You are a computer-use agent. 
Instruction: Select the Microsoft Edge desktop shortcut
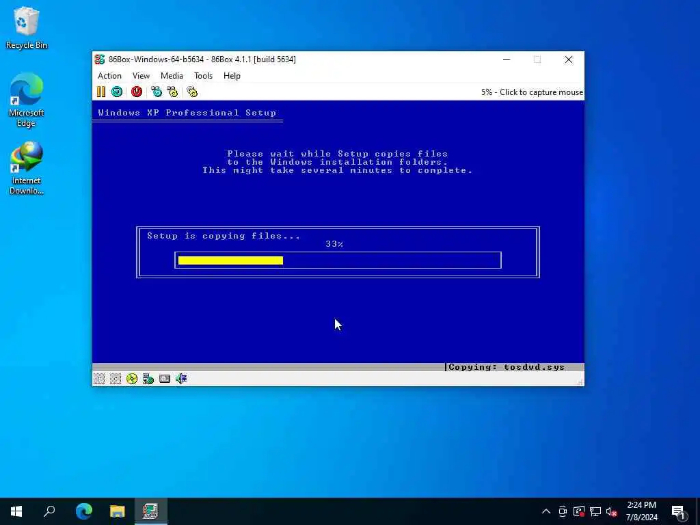pos(27,100)
